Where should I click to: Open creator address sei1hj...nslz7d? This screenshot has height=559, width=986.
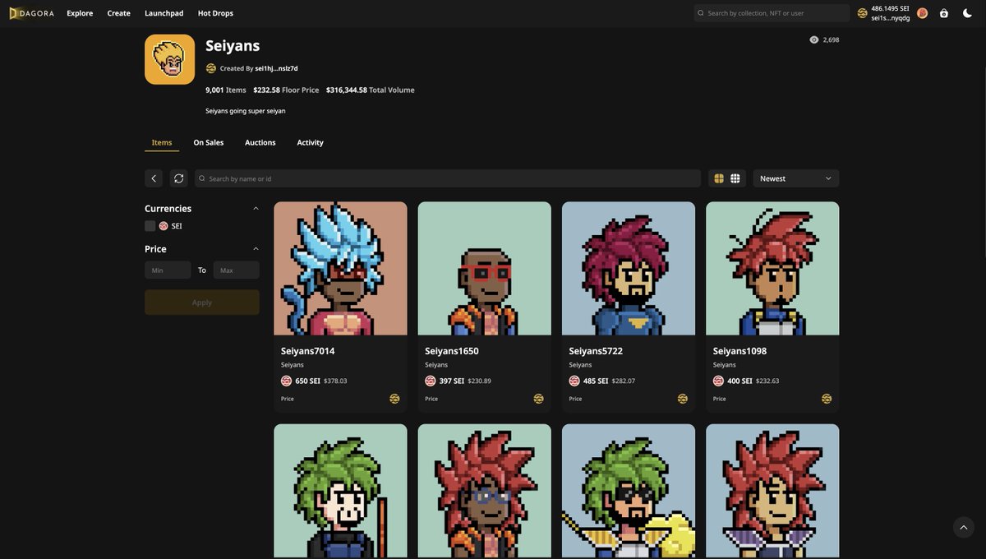pos(276,68)
